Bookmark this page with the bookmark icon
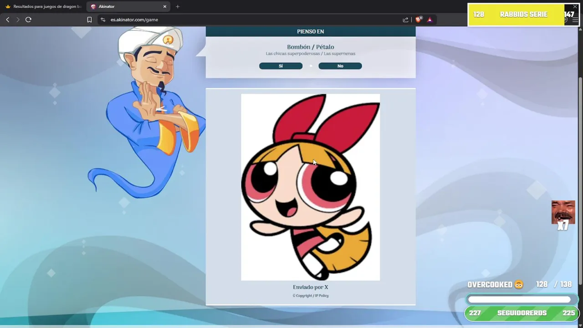The width and height of the screenshot is (583, 328). [89, 20]
